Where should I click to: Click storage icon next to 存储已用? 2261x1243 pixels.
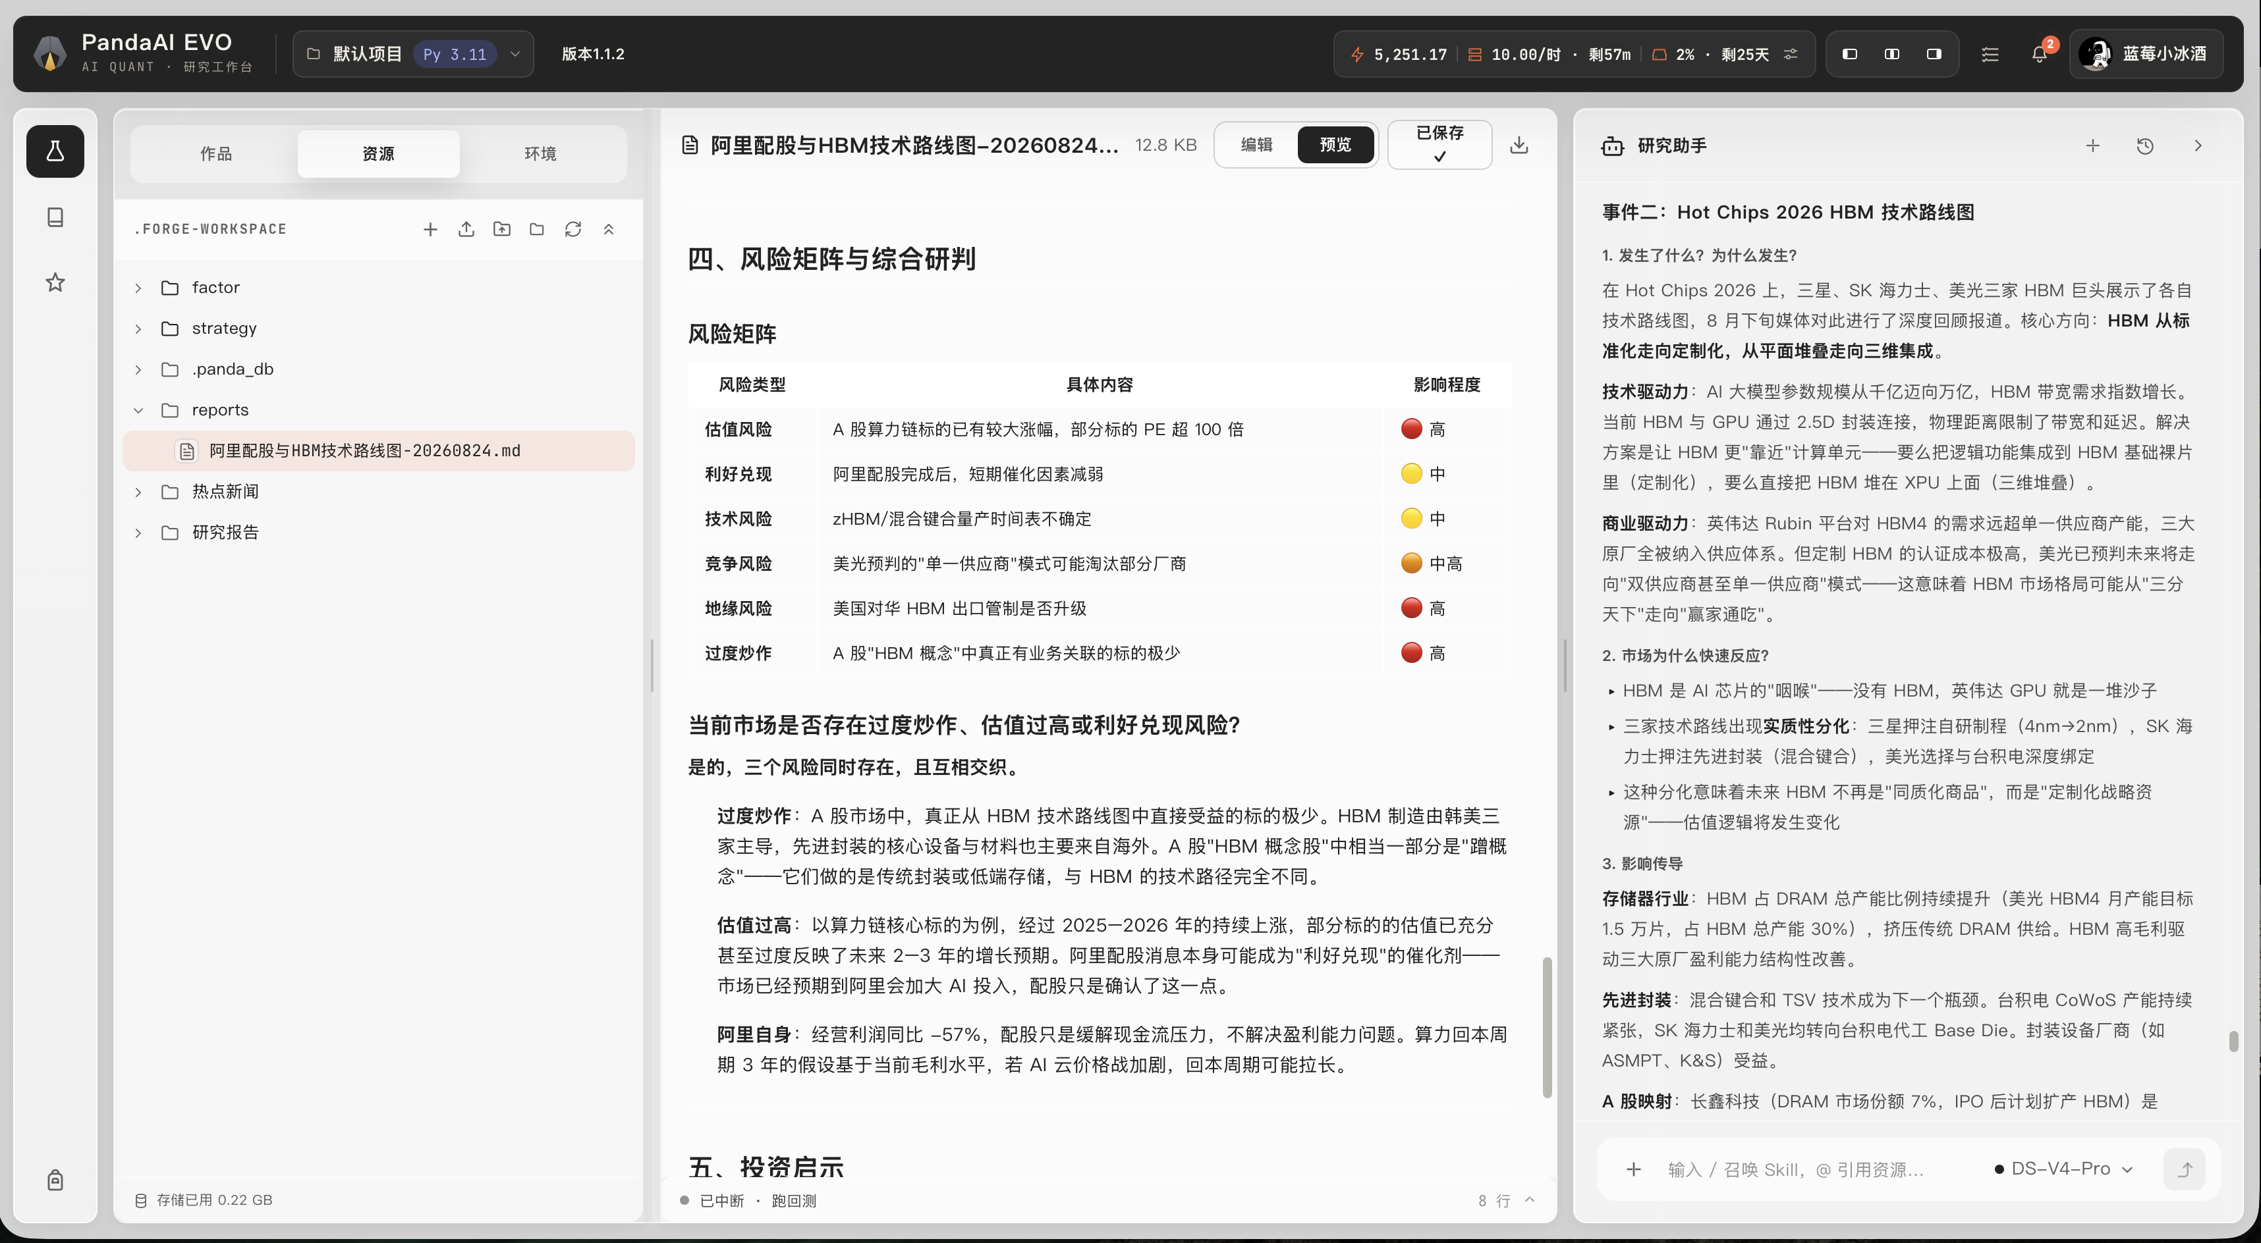[x=140, y=1200]
